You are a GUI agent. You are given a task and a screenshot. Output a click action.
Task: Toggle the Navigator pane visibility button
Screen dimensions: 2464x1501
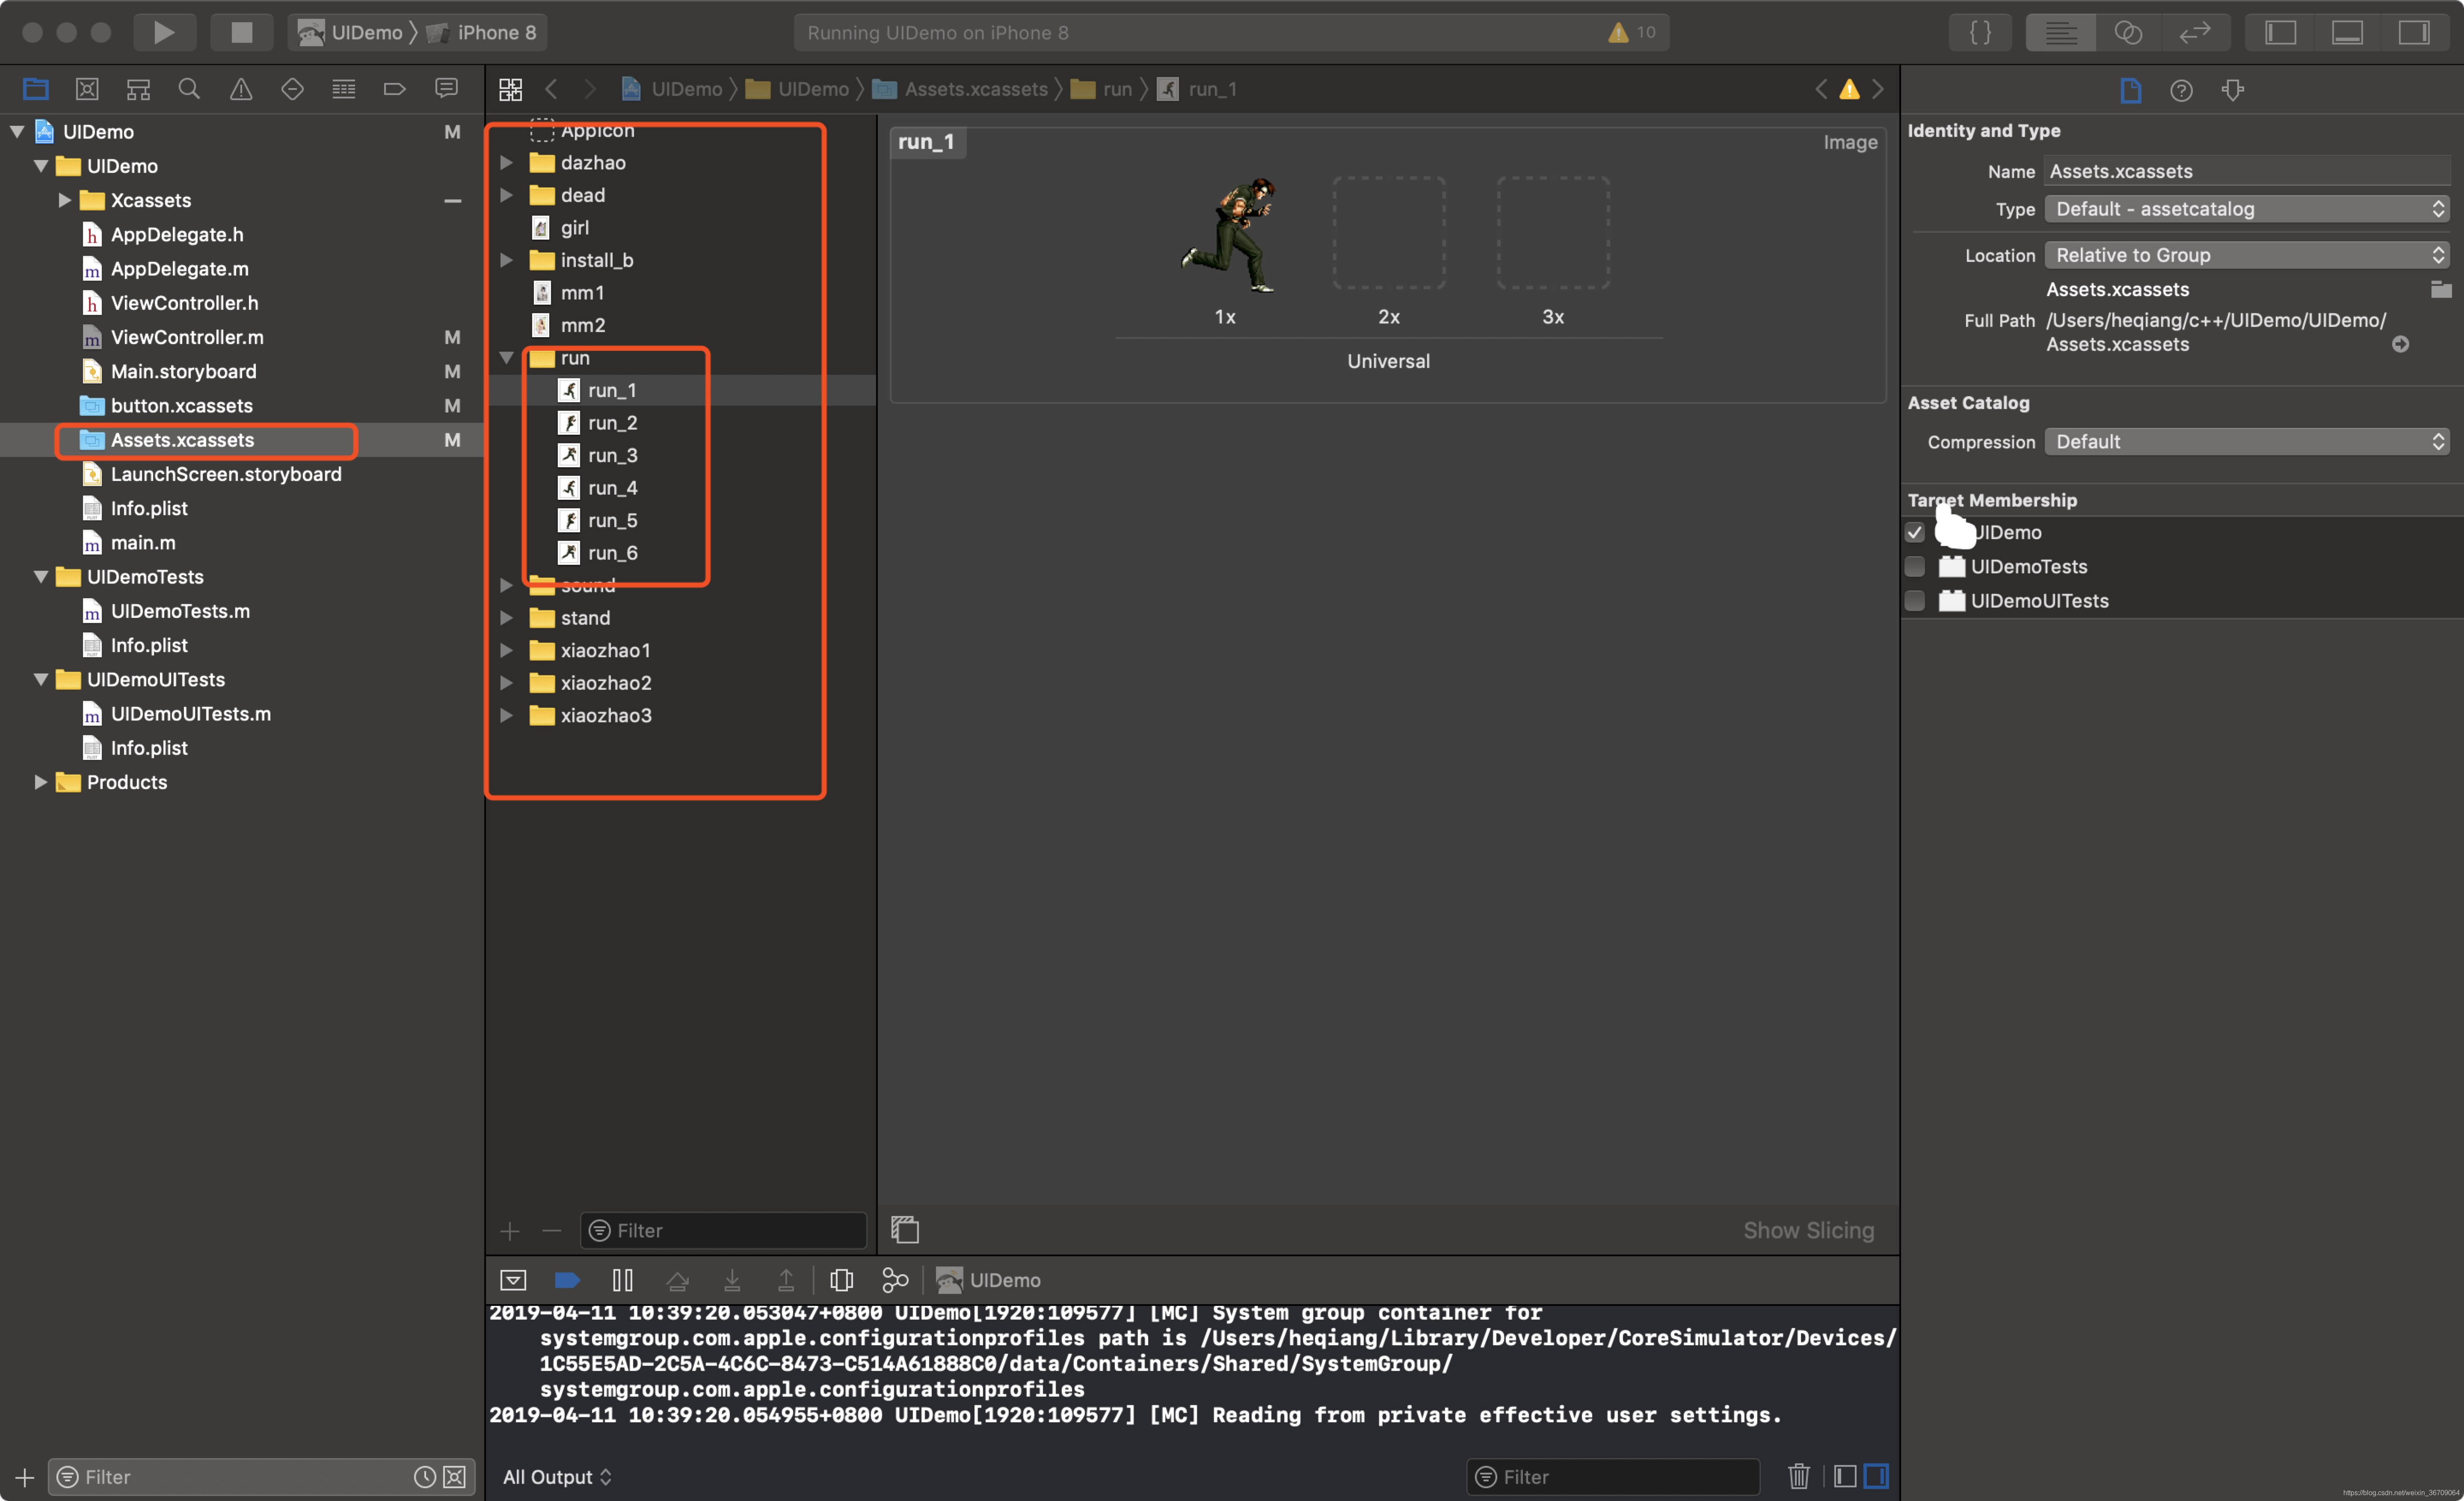[2280, 32]
